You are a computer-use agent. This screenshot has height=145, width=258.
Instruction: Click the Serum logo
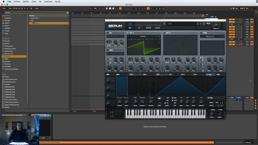click(115, 26)
